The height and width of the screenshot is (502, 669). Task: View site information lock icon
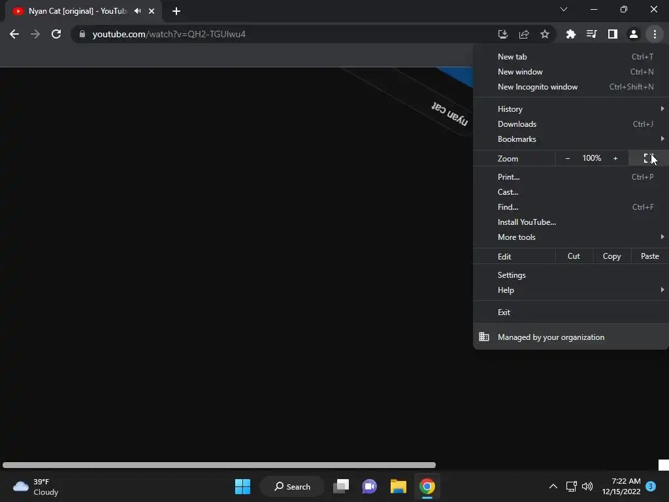[82, 34]
